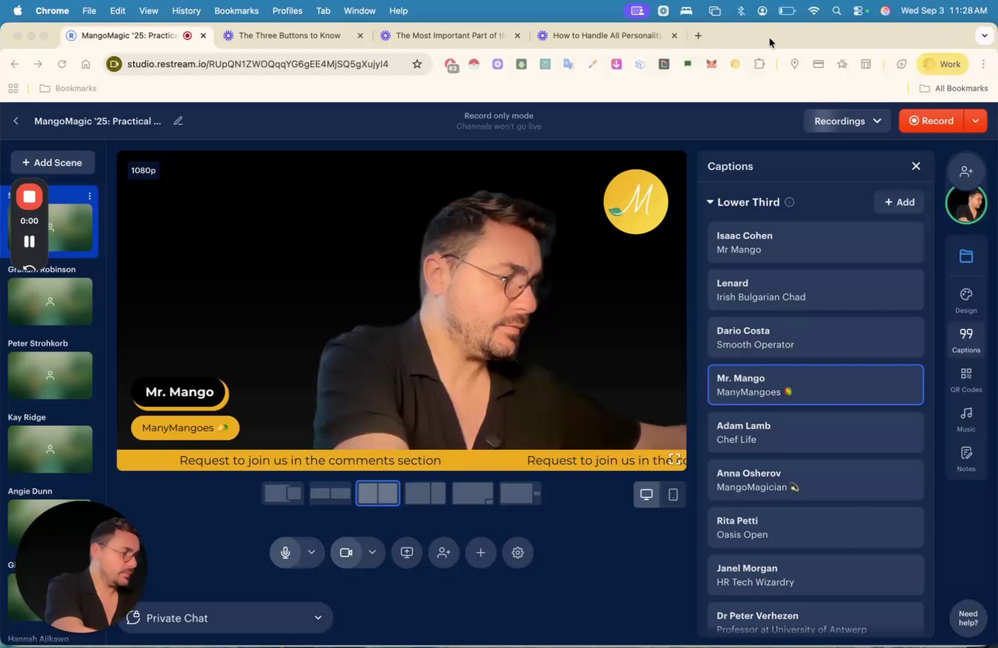Image resolution: width=998 pixels, height=648 pixels.
Task: Switch to desktop landscape view
Action: click(646, 494)
